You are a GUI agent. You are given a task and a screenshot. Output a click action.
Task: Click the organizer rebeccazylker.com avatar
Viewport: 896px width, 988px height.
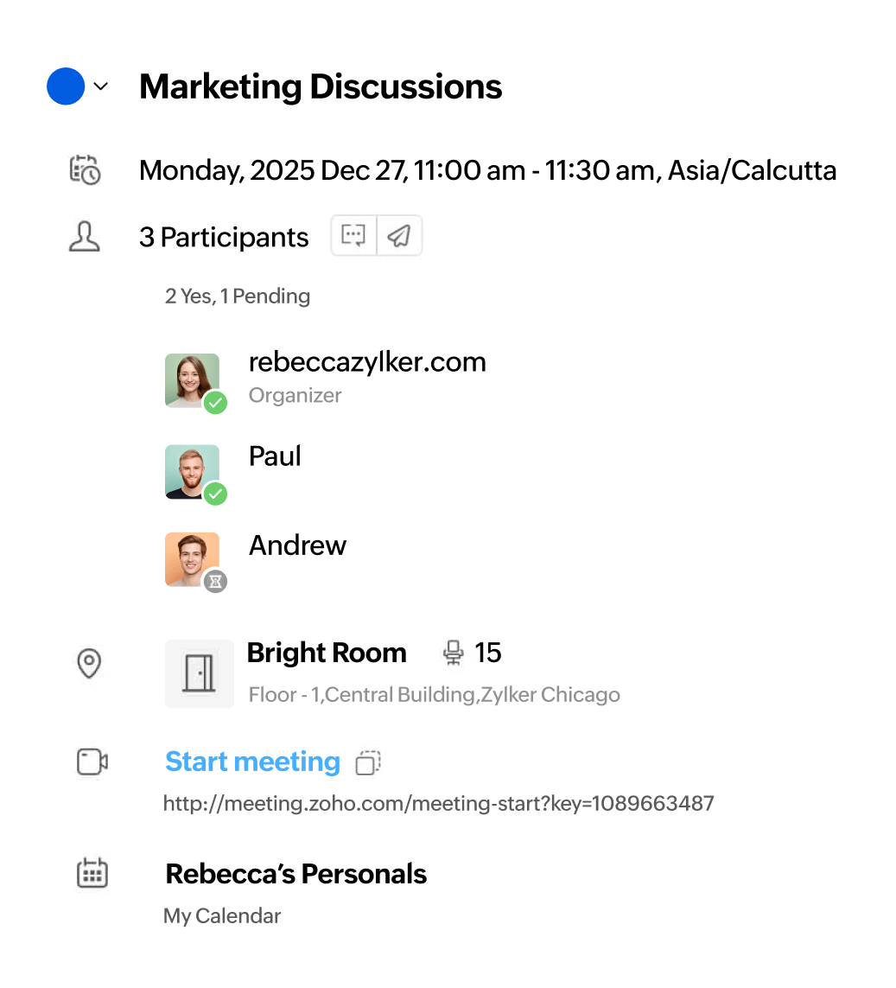[192, 380]
